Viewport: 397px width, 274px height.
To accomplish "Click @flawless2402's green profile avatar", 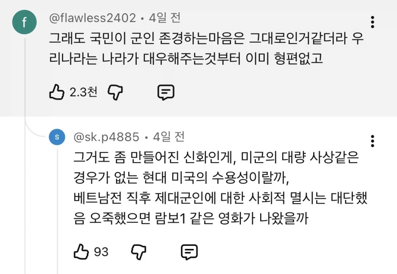I will click(25, 22).
